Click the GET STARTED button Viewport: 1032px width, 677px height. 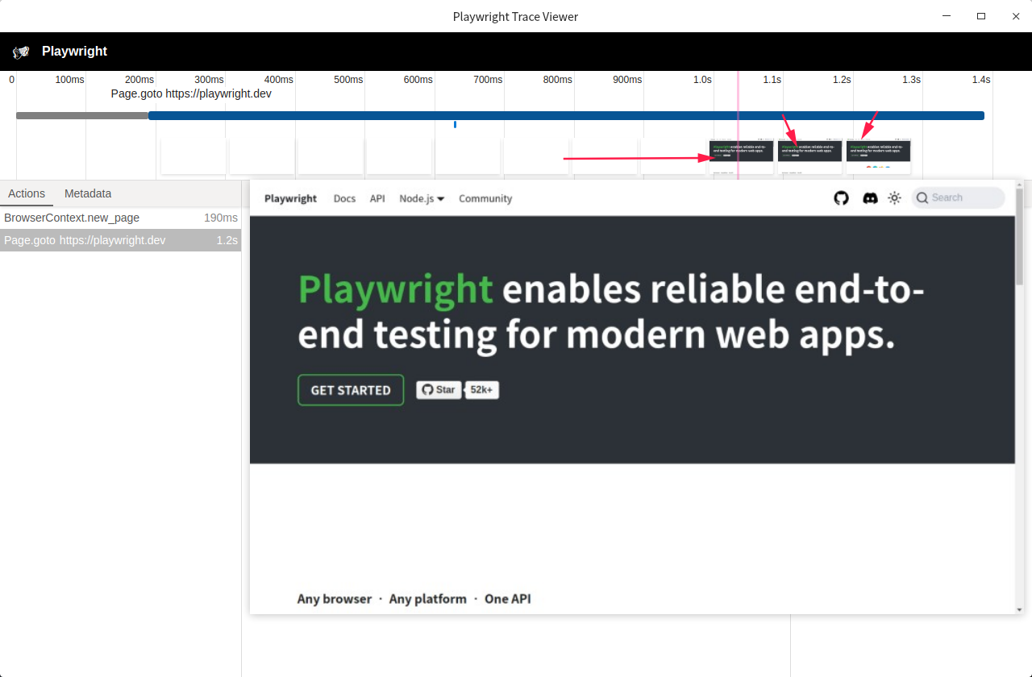click(x=351, y=390)
